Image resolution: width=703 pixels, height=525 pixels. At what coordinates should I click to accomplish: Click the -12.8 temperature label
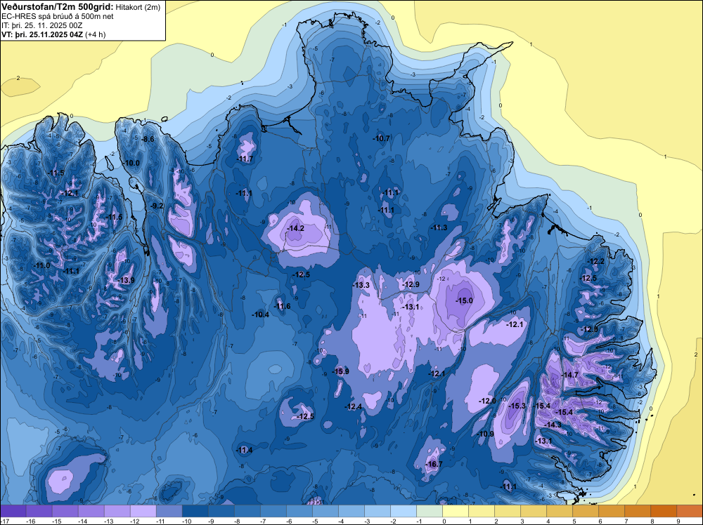click(589, 329)
